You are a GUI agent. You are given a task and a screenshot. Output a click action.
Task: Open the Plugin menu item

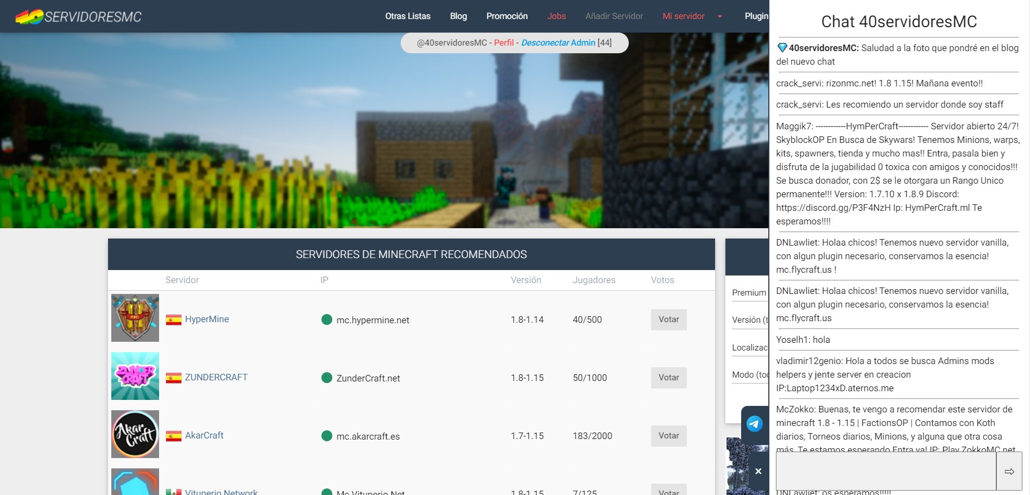click(x=756, y=16)
